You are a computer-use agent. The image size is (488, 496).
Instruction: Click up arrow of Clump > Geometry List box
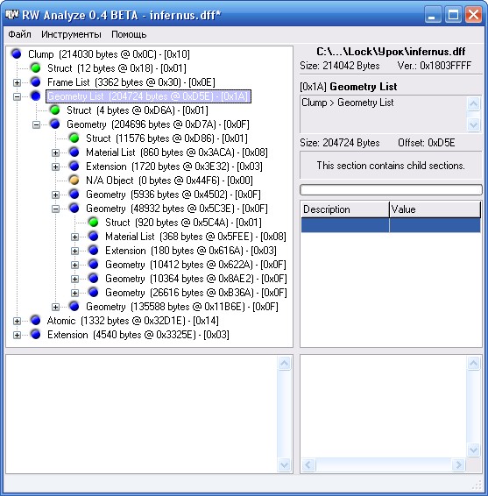[473, 103]
